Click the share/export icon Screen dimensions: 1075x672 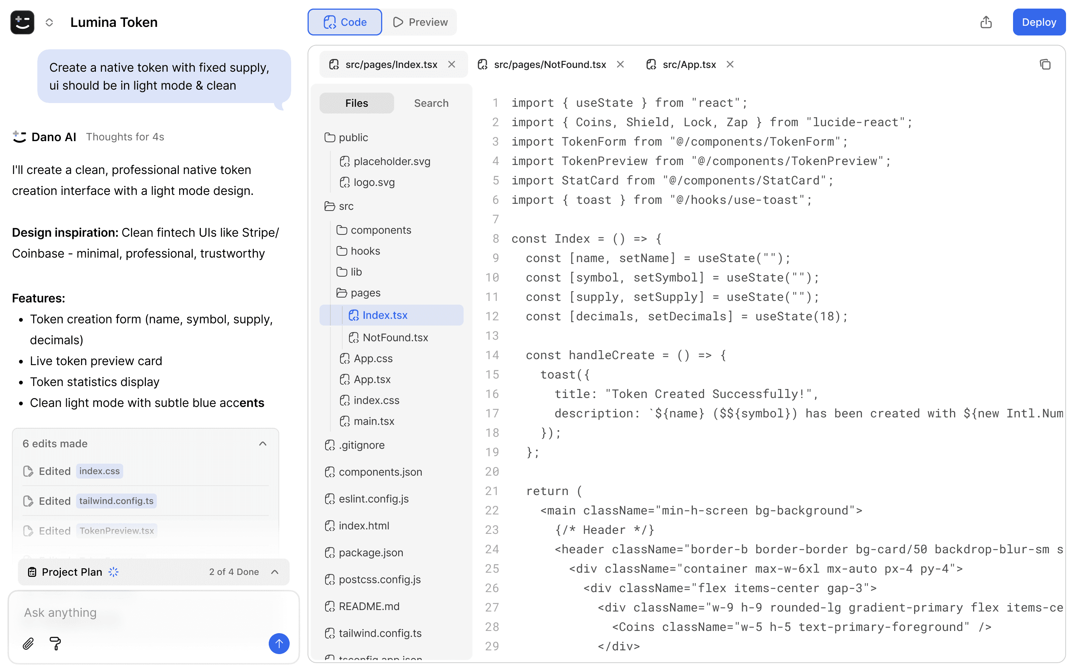(985, 22)
